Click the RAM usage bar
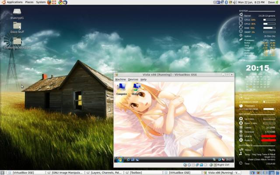 (269, 28)
